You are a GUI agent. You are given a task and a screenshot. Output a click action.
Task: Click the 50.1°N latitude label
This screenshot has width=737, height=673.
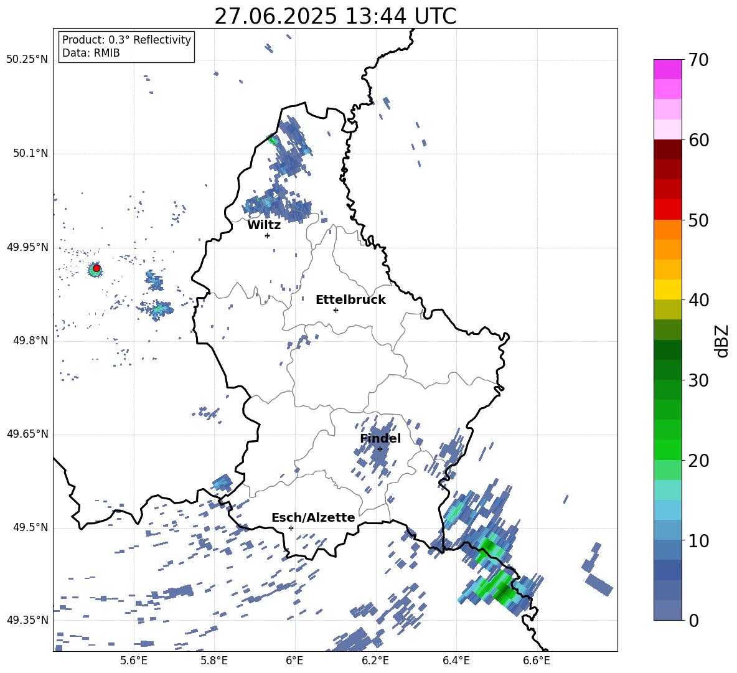30,154
